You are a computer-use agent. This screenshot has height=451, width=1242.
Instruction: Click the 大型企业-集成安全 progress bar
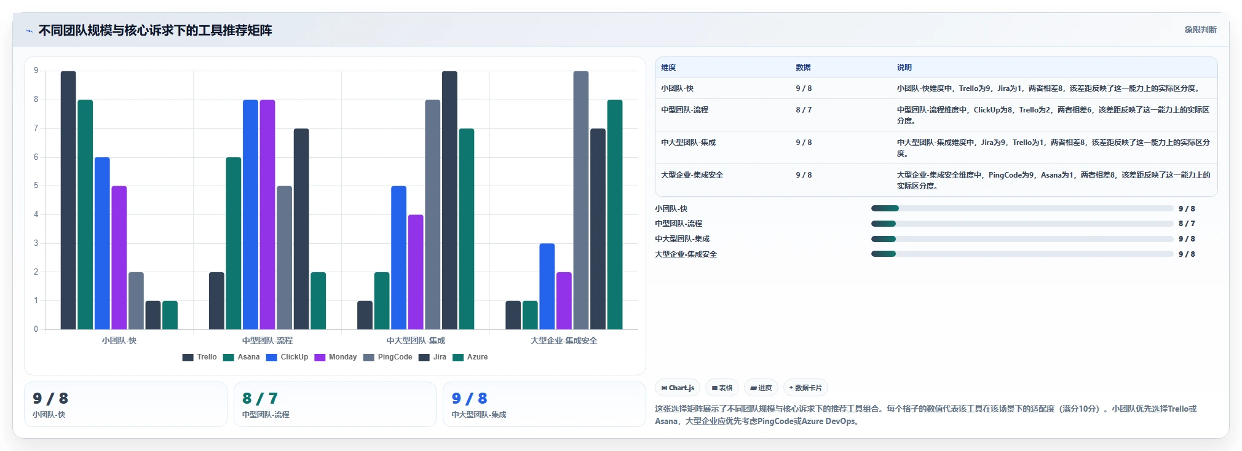tap(1022, 254)
